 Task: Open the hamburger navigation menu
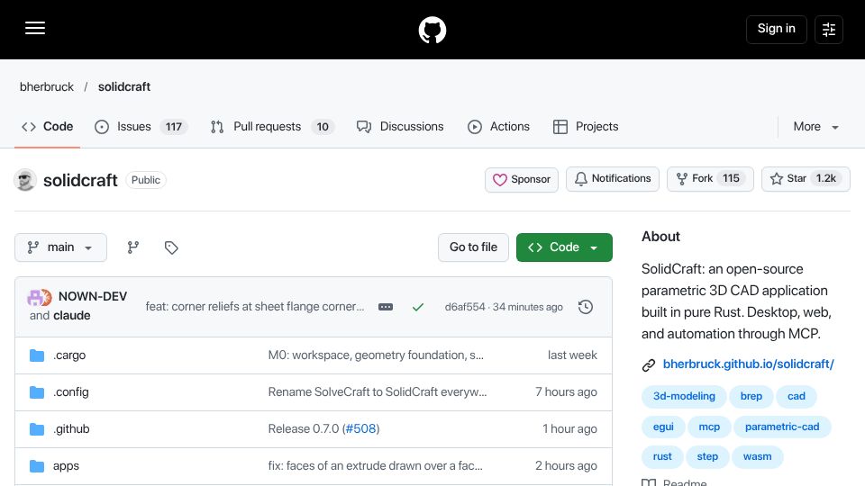35,28
